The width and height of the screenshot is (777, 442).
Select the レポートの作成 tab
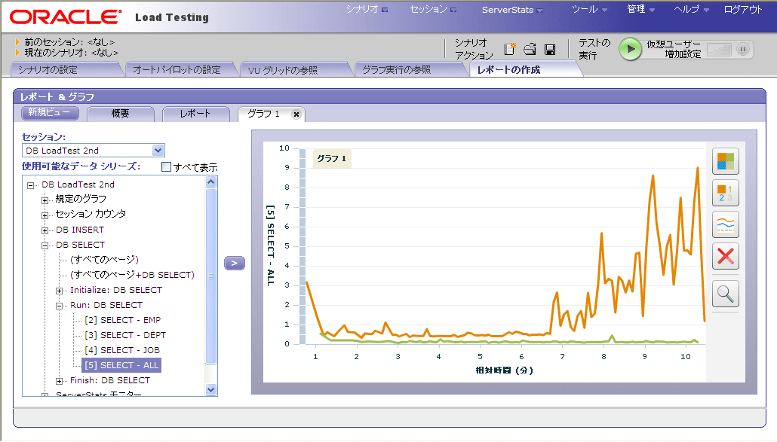[x=524, y=70]
